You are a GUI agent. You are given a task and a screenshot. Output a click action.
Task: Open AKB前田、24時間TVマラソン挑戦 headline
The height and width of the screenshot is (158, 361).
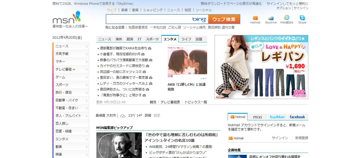click(181, 147)
